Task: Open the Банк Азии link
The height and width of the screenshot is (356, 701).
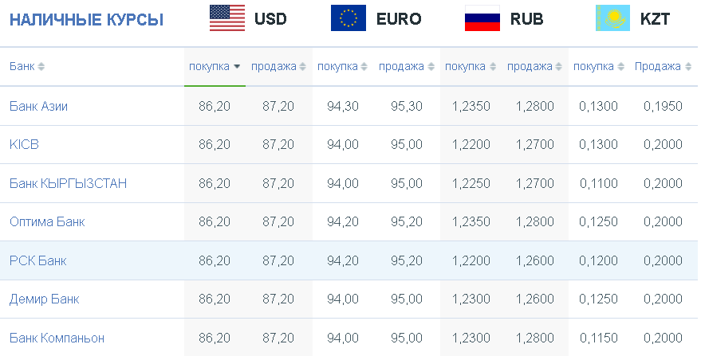Action: click(38, 106)
